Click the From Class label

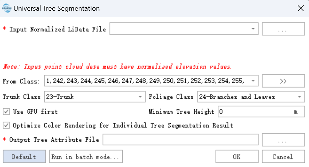tap(21, 81)
